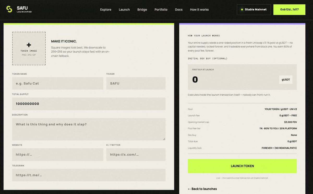Click the green status dot beside Stable Mainnet
This screenshot has width=313, height=194.
tap(242, 10)
